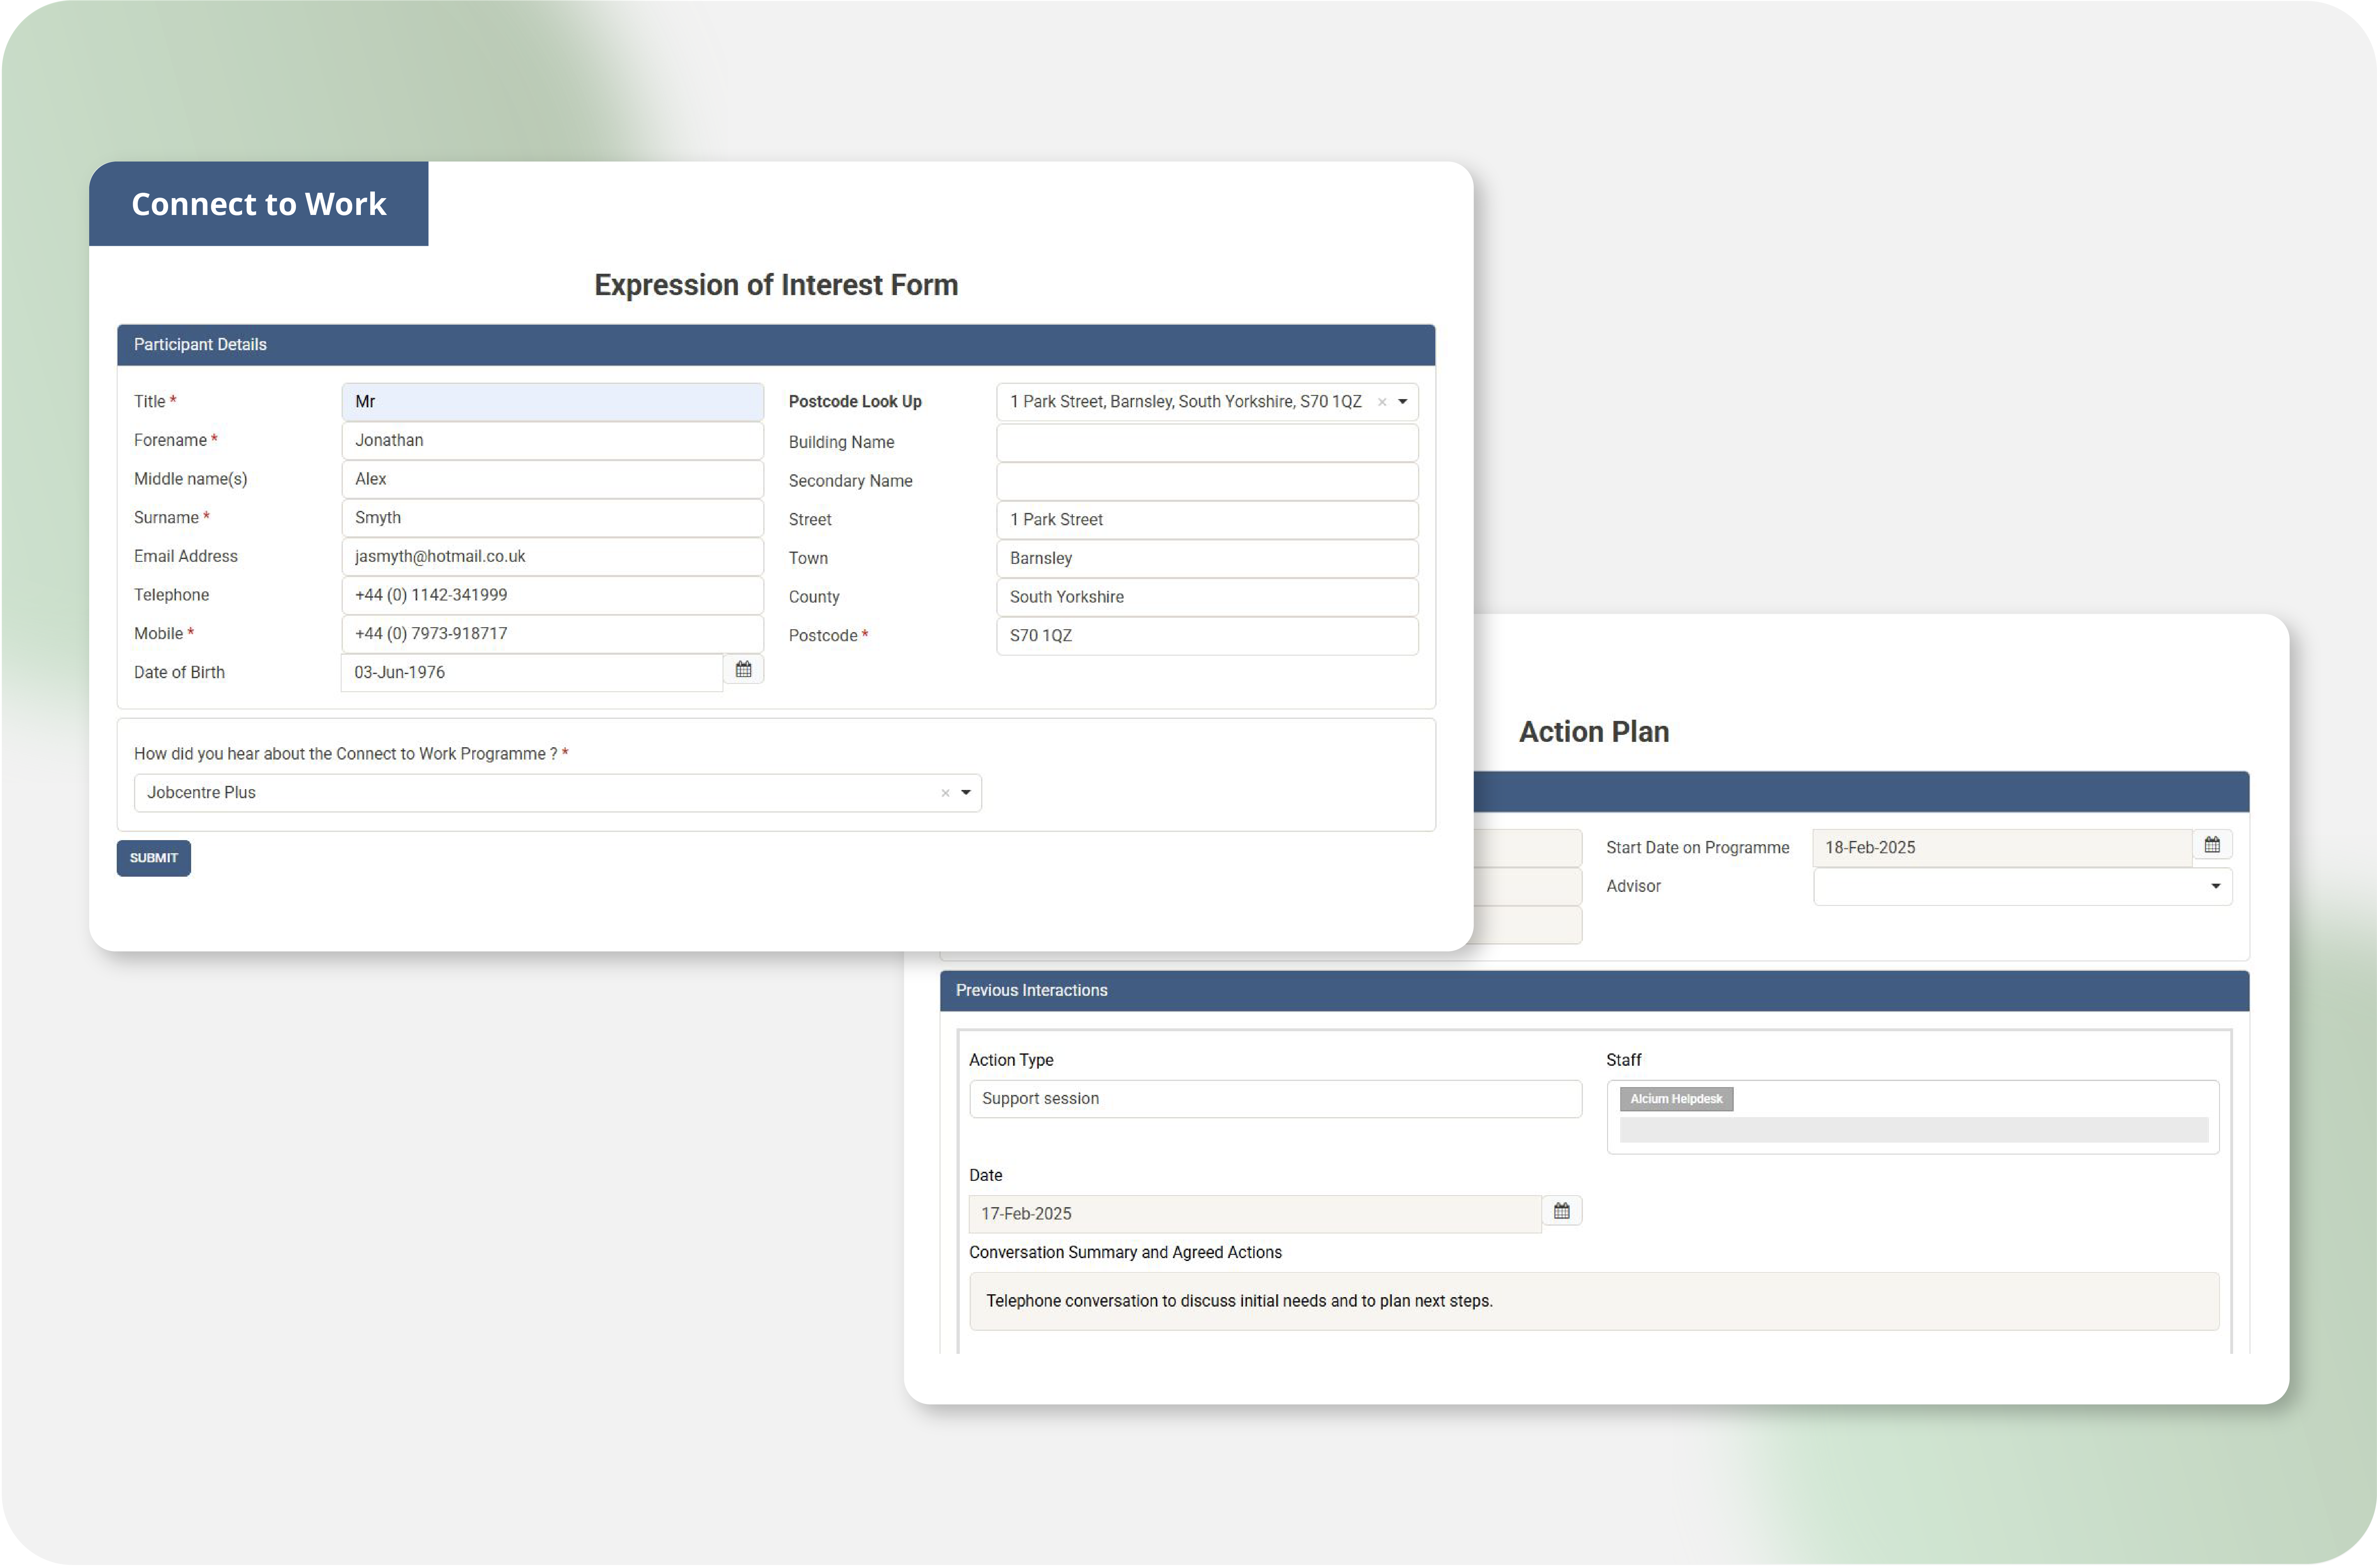Focus the empty Secondary Name field
This screenshot has width=2377, height=1568.
[1207, 481]
